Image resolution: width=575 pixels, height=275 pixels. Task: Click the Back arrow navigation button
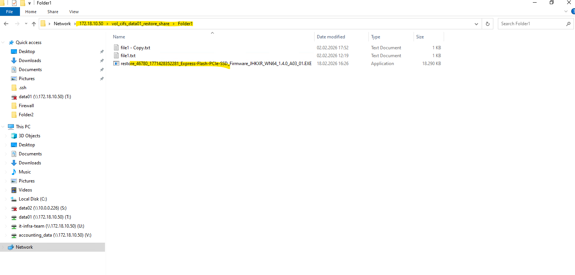[6, 24]
